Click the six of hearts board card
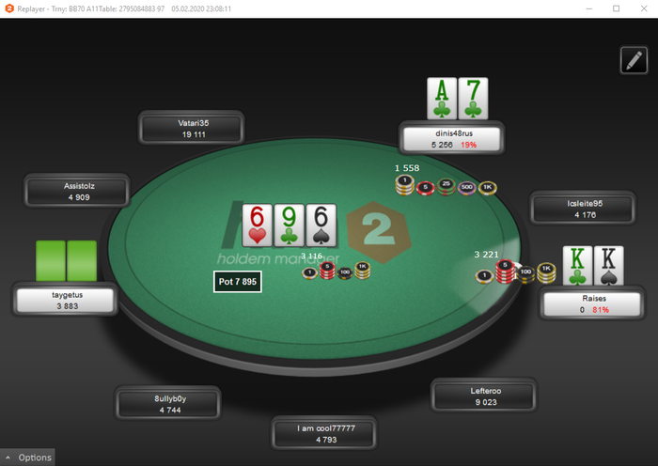This screenshot has height=466, width=658. 257,225
